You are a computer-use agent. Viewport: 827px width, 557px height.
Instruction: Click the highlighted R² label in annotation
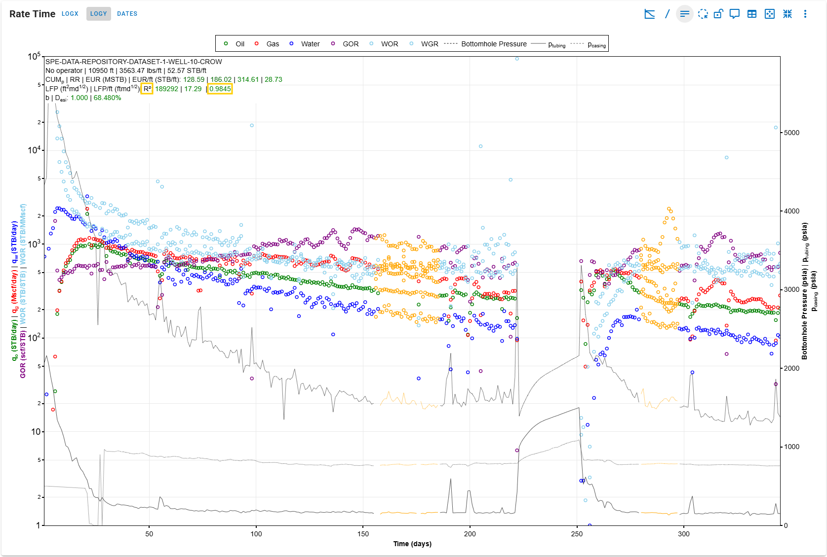(147, 89)
